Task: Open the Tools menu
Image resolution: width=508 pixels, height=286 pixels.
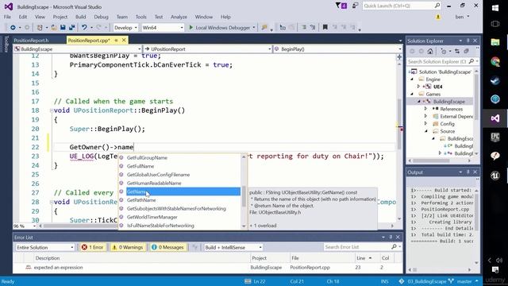Action: pos(141,17)
